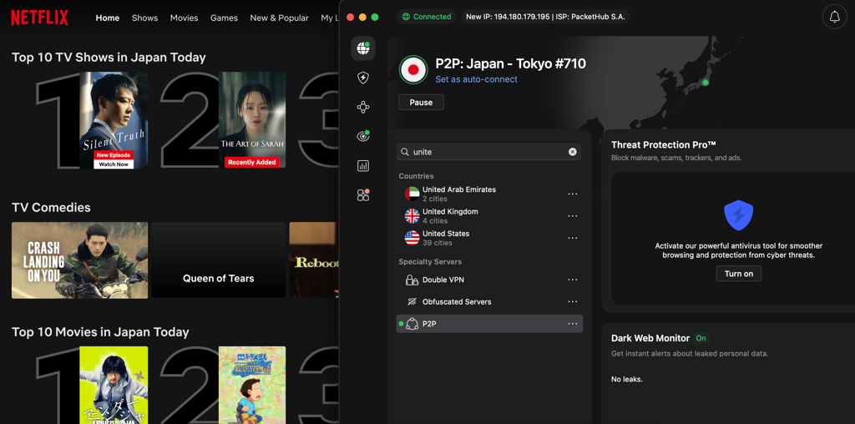Image resolution: width=855 pixels, height=424 pixels.
Task: Select United Kingdom country row
Action: (489, 216)
